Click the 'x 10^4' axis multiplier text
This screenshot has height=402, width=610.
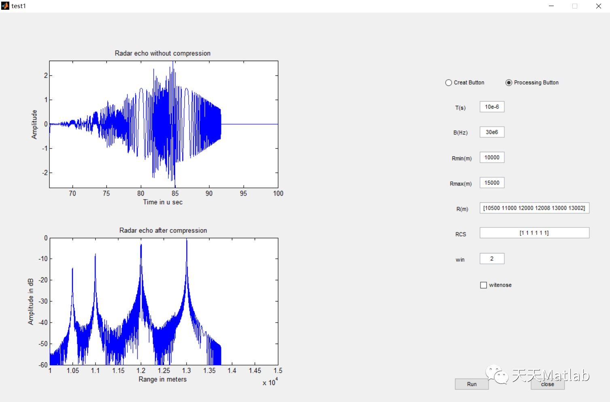270,382
